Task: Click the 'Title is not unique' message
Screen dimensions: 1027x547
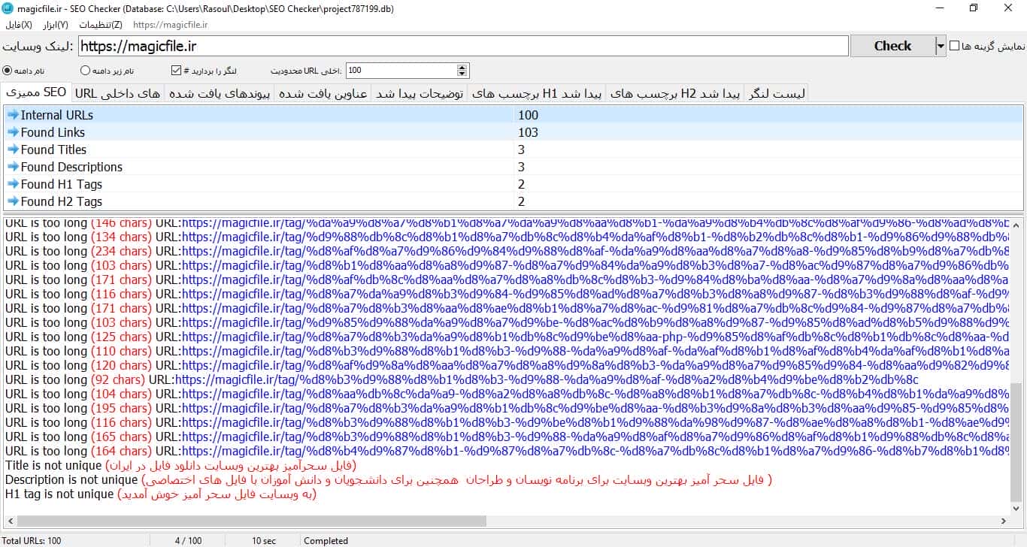Action: click(x=180, y=465)
